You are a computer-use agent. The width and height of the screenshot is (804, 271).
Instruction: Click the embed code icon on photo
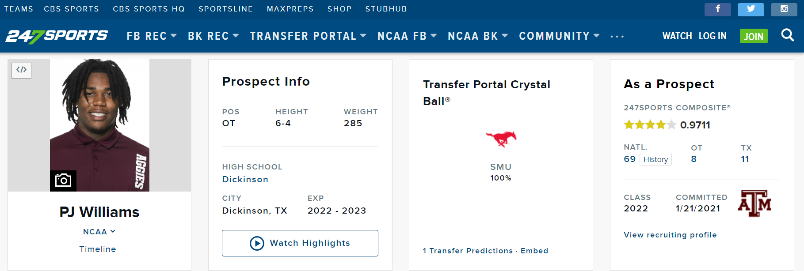click(21, 70)
